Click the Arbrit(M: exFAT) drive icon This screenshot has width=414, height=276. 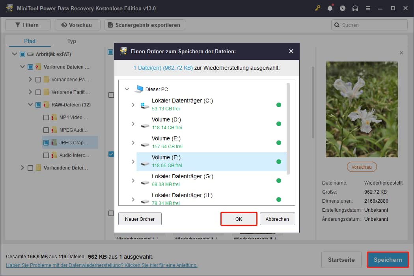pyautogui.click(x=30, y=54)
